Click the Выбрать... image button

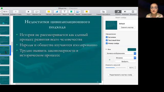coord(126,62)
